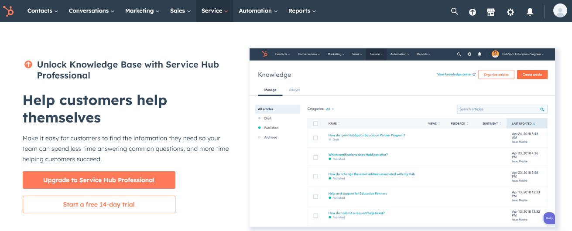Open the Categories: All dropdown
This screenshot has width=572, height=231.
330,109
